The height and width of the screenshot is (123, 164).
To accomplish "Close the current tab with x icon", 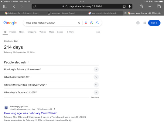I will [125, 13].
